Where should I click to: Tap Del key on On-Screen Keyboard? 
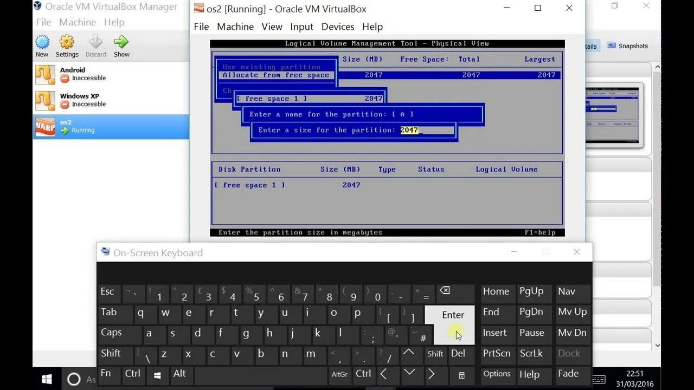(x=461, y=354)
